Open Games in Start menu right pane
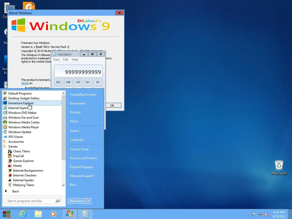 point(75,131)
